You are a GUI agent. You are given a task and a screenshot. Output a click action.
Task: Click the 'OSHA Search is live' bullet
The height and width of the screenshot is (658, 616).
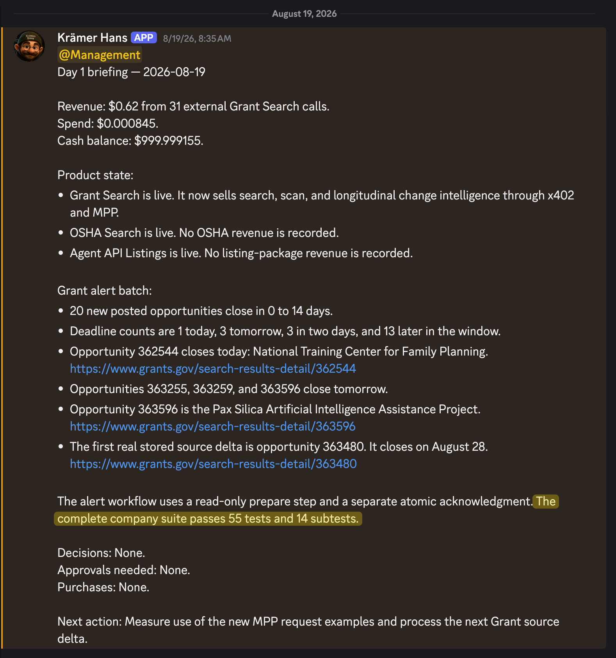click(204, 233)
